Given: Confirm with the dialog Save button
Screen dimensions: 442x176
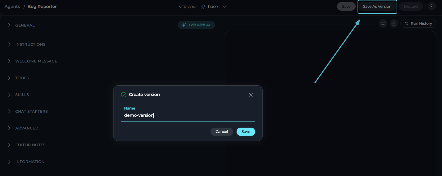Looking at the screenshot, I should (x=246, y=132).
